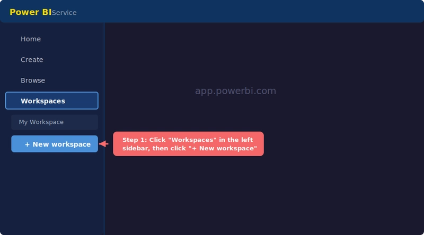Expand the Workspaces sidebar item
Screen dimensions: 424x235
(x=51, y=101)
